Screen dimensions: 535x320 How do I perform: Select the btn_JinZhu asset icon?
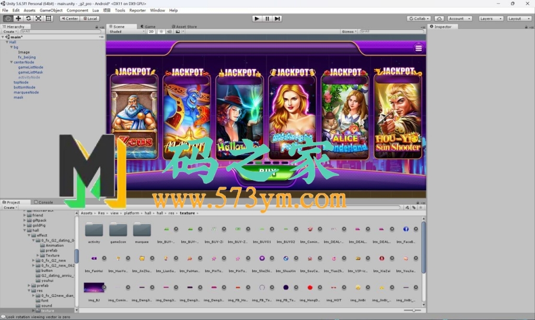pyautogui.click(x=142, y=258)
